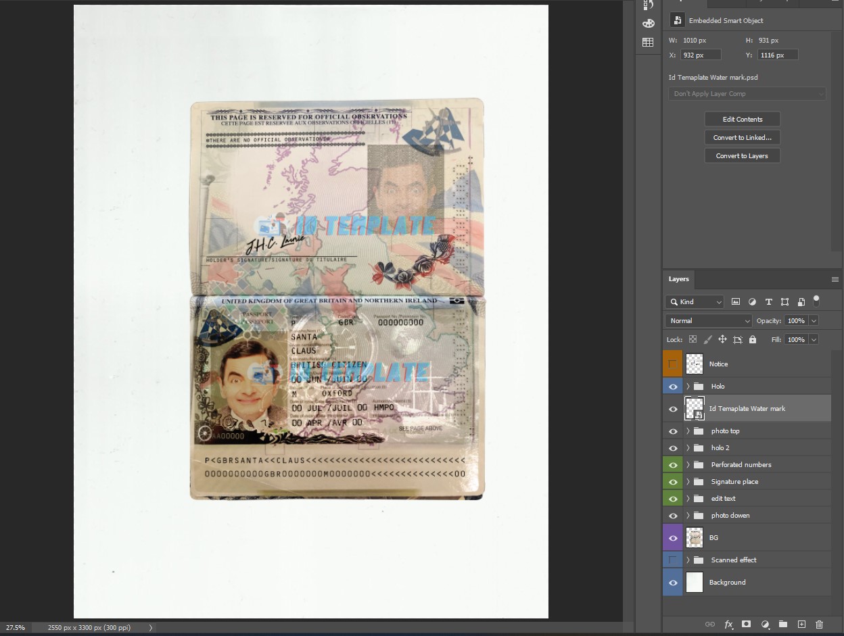Hide the Id Temaplate Water mark layer
Viewport: 844px width, 636px height.
(x=673, y=409)
